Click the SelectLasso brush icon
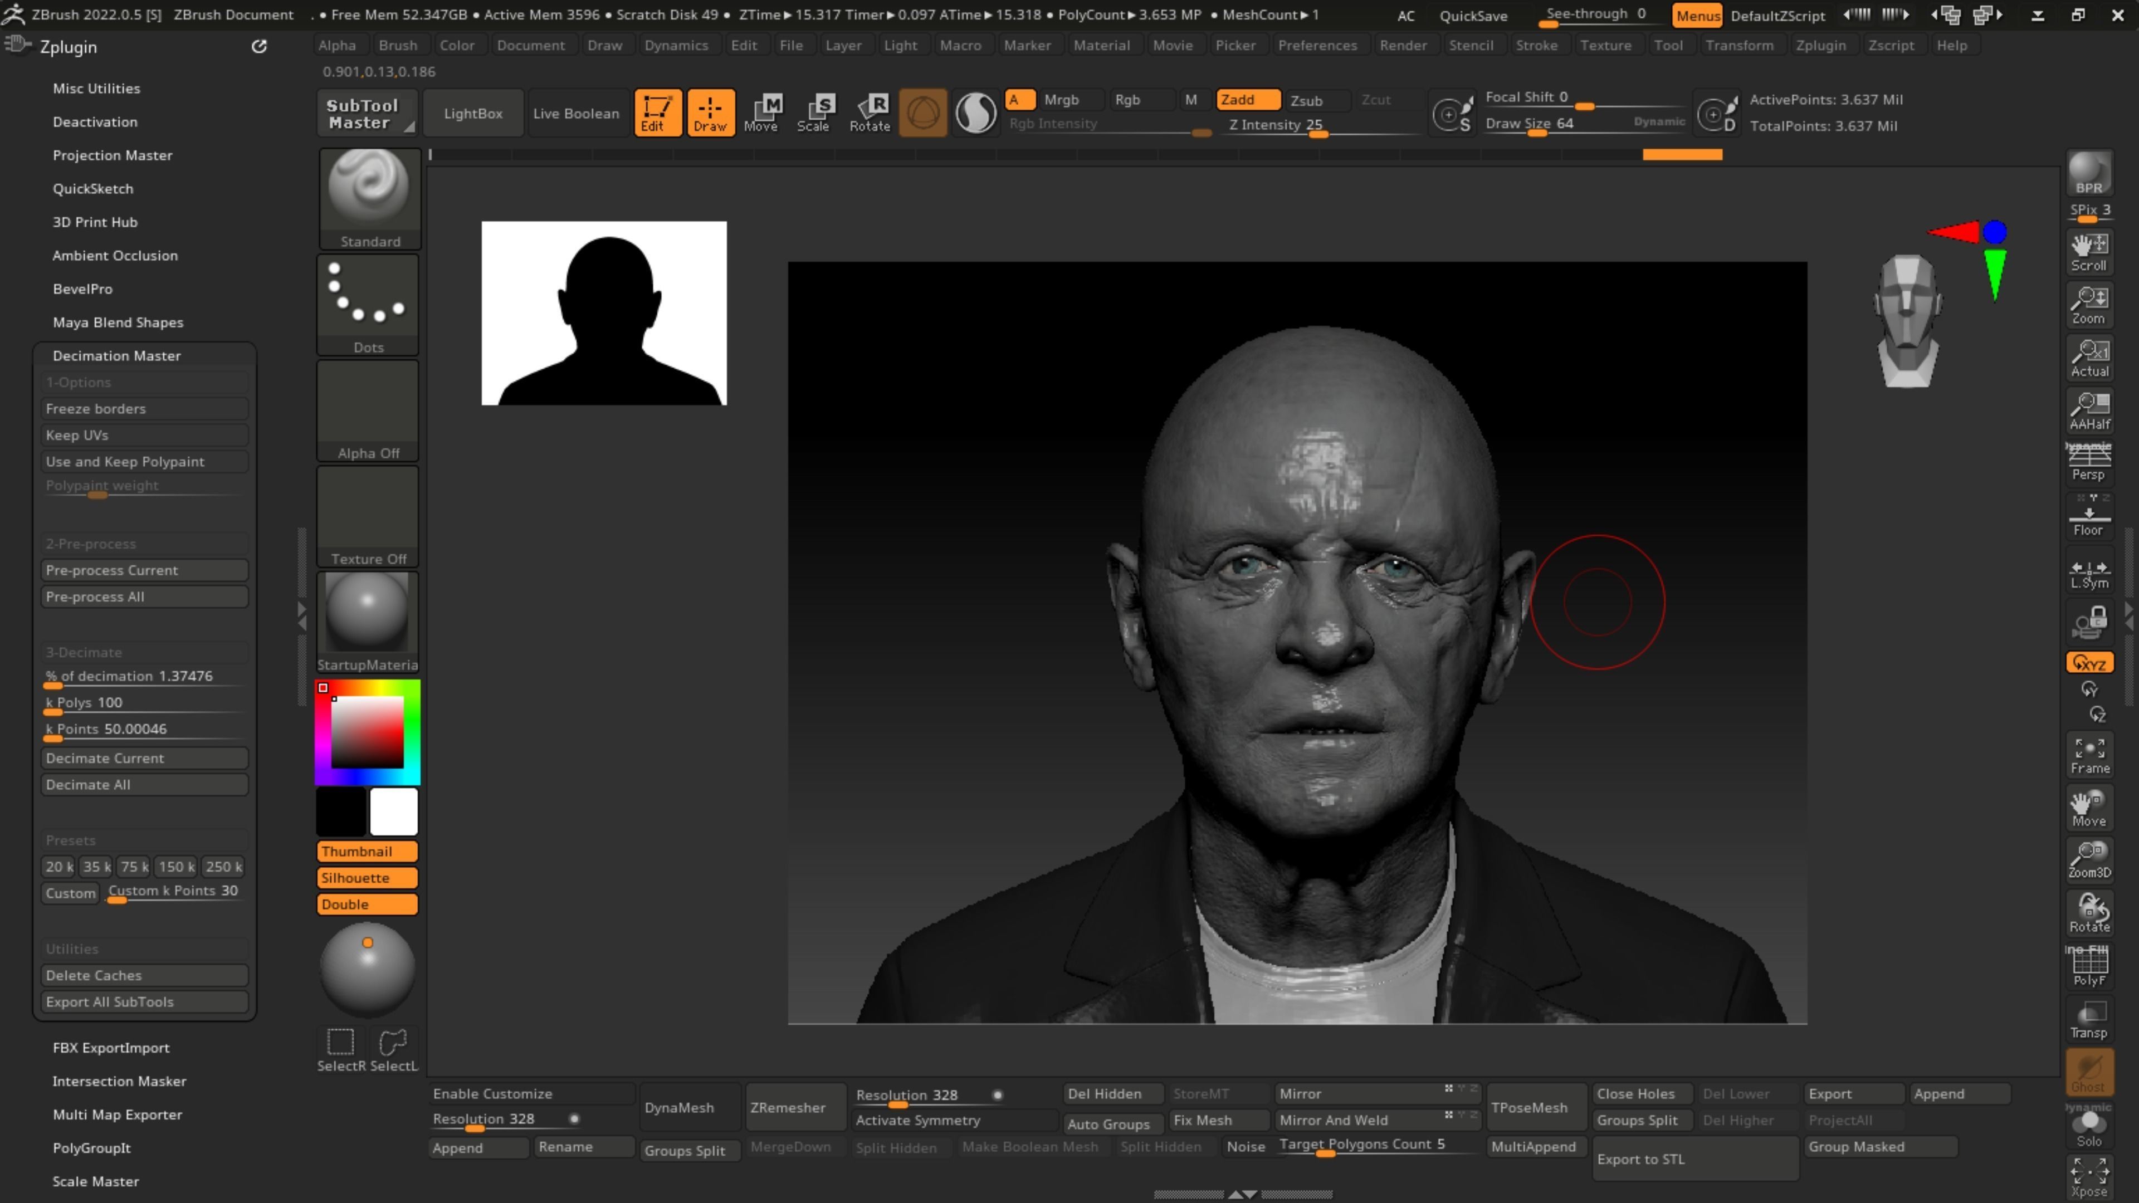Screen dimensions: 2139x1203 click(394, 1049)
